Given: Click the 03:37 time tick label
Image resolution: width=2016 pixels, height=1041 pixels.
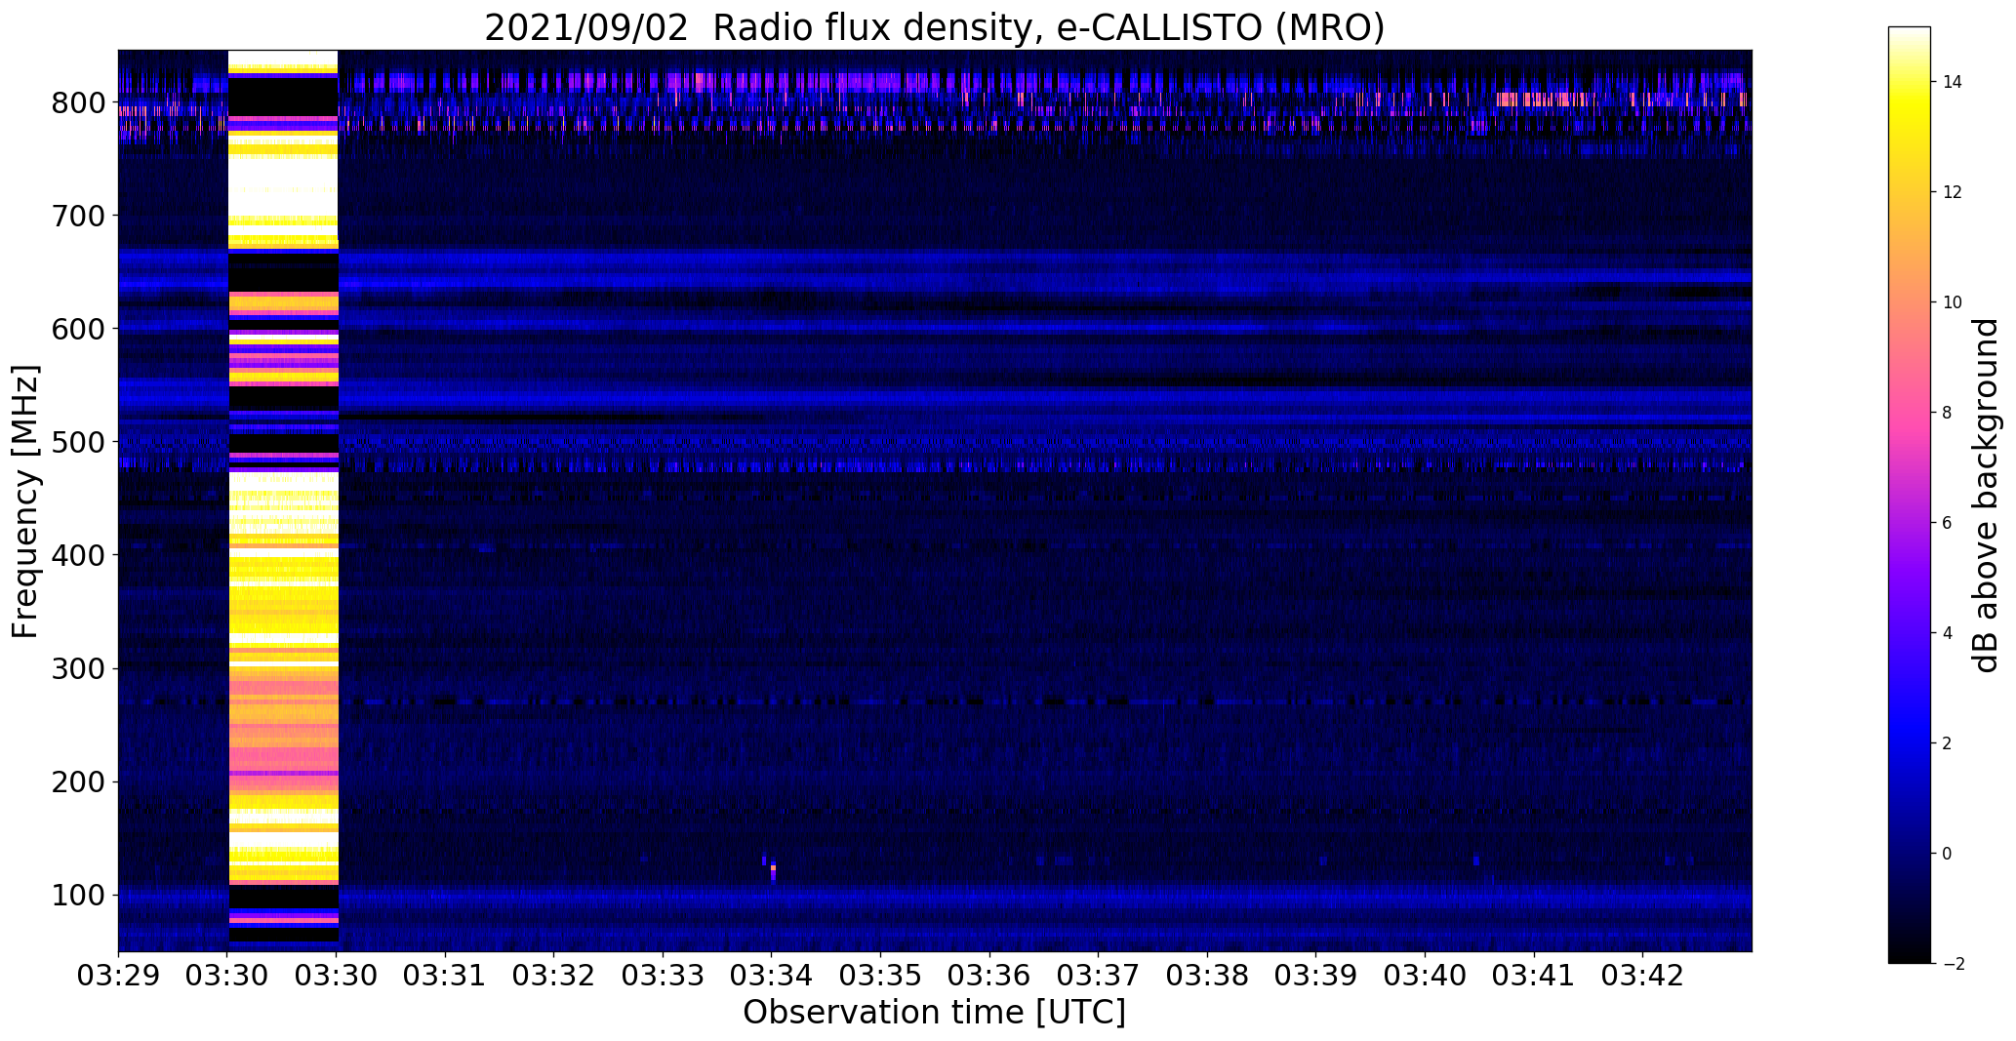Looking at the screenshot, I should tap(1099, 976).
